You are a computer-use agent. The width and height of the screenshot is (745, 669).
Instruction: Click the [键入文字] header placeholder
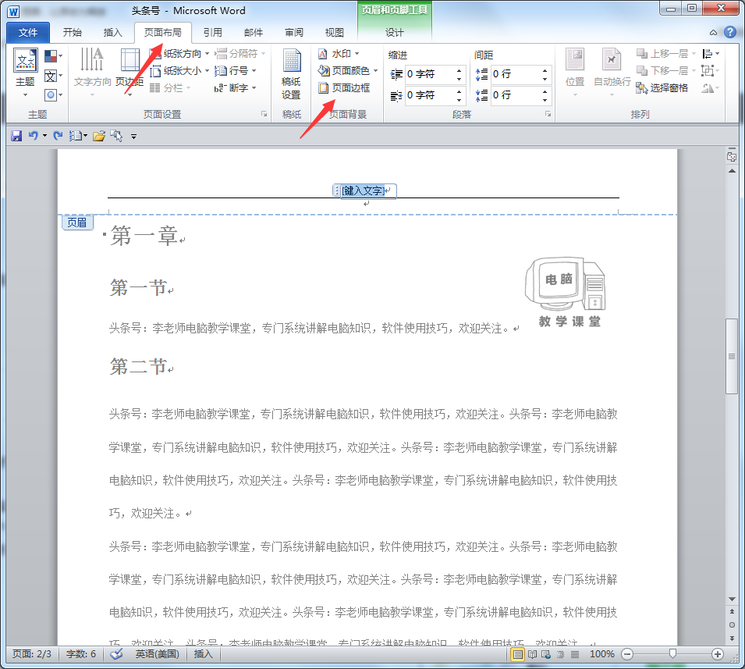[363, 190]
